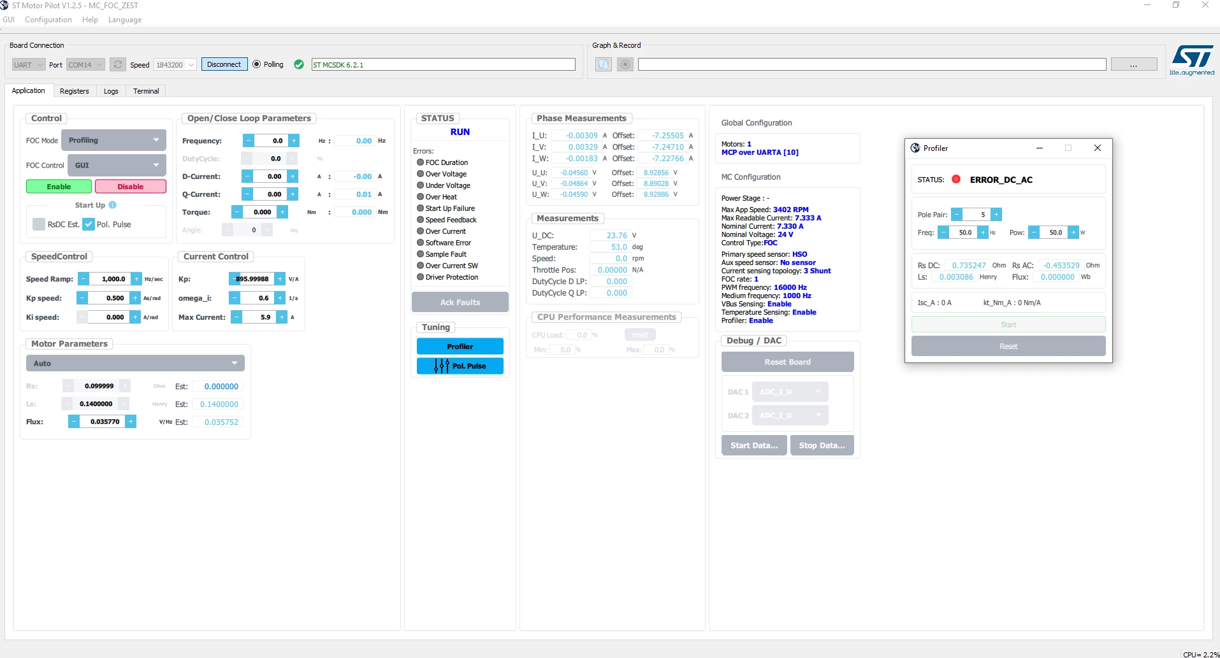Increase Freq in Profiler window
1220x658 pixels.
click(x=983, y=232)
